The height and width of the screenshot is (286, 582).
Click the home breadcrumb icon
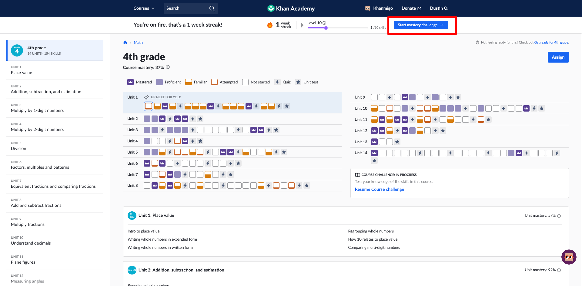coord(125,42)
